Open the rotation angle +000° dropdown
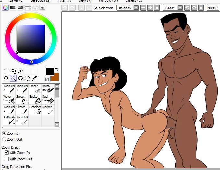 click(x=180, y=8)
